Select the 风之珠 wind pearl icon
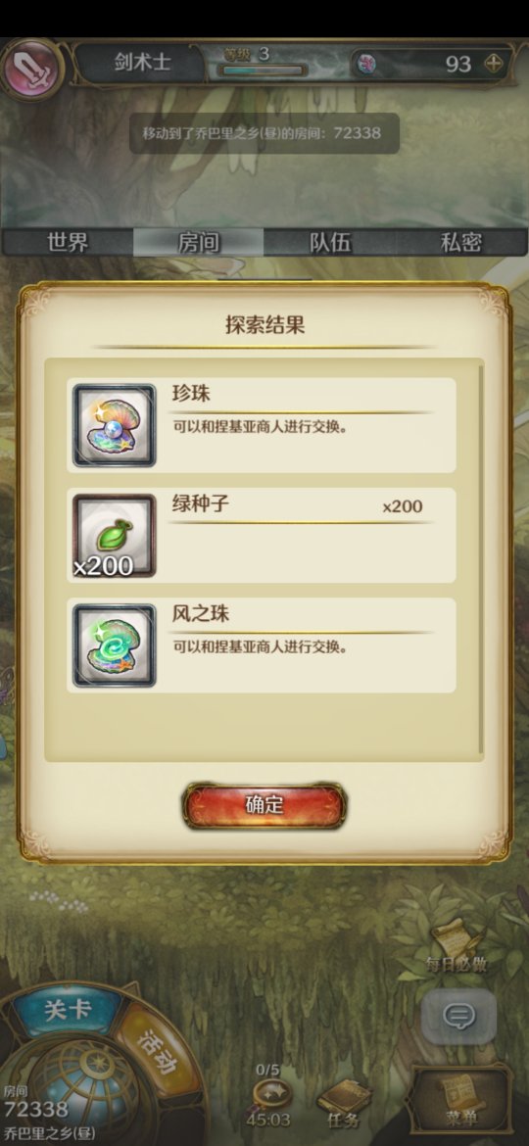This screenshot has height=1146, width=529. (x=114, y=645)
